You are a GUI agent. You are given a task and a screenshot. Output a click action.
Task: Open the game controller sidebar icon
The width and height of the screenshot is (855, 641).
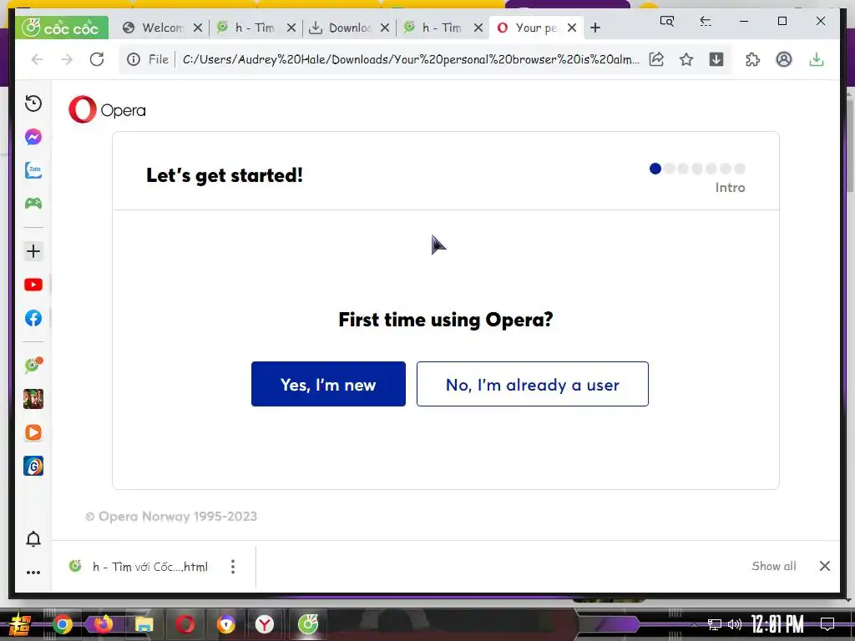click(x=33, y=204)
